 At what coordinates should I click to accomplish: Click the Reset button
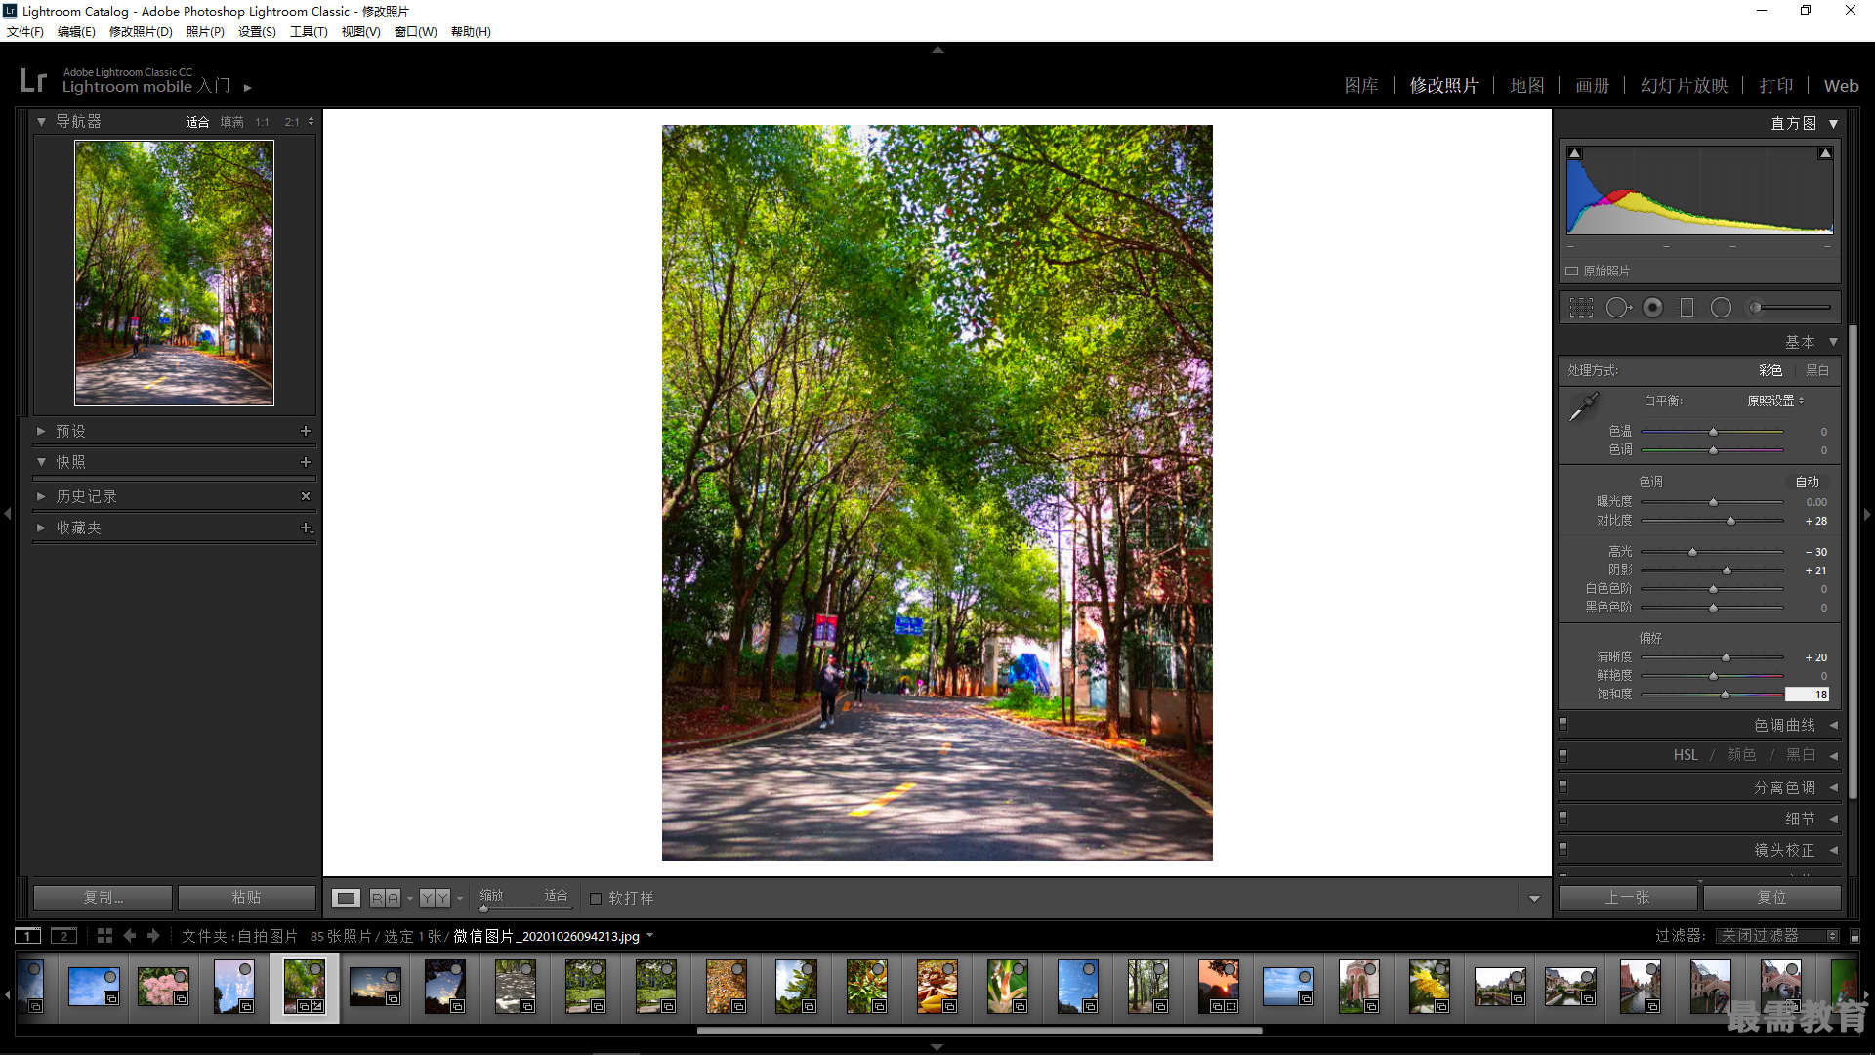point(1771,898)
